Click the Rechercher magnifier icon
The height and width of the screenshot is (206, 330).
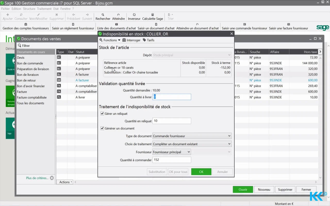click(x=103, y=15)
